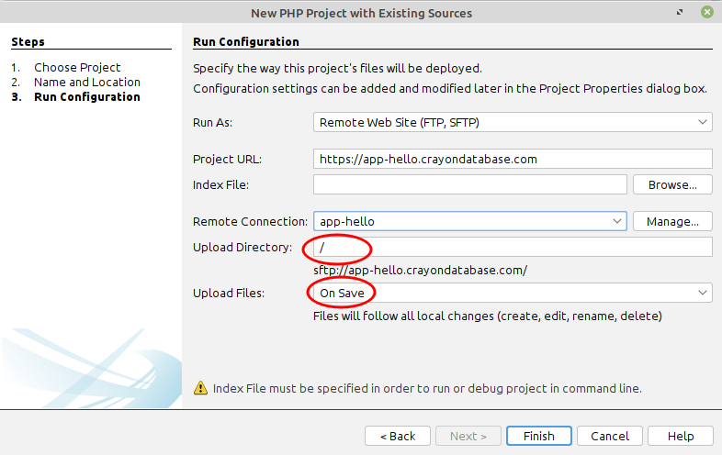
Task: Open Manage... remote connections
Action: (672, 221)
